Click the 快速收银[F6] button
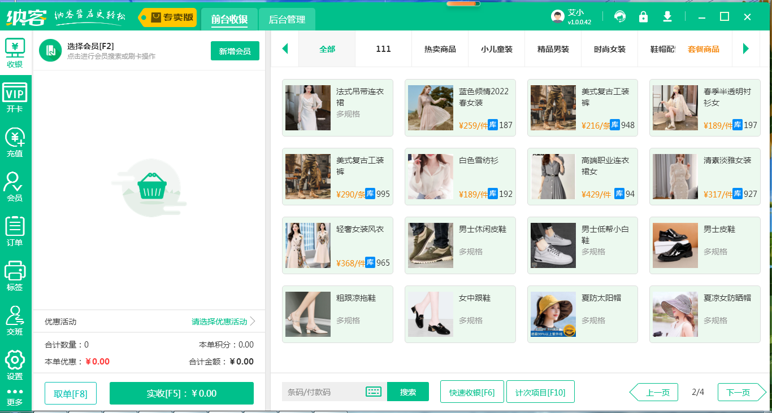This screenshot has height=413, width=772. coord(471,392)
